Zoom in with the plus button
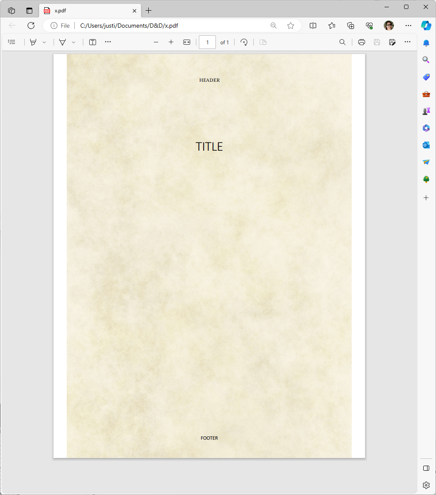 coord(171,42)
